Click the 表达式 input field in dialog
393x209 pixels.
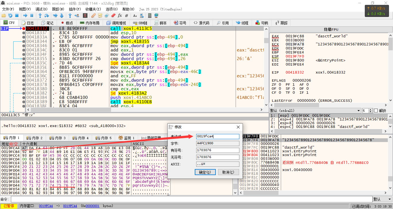(218, 137)
